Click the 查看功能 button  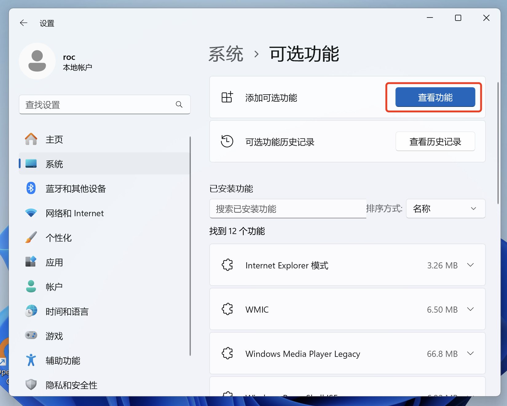tap(435, 97)
